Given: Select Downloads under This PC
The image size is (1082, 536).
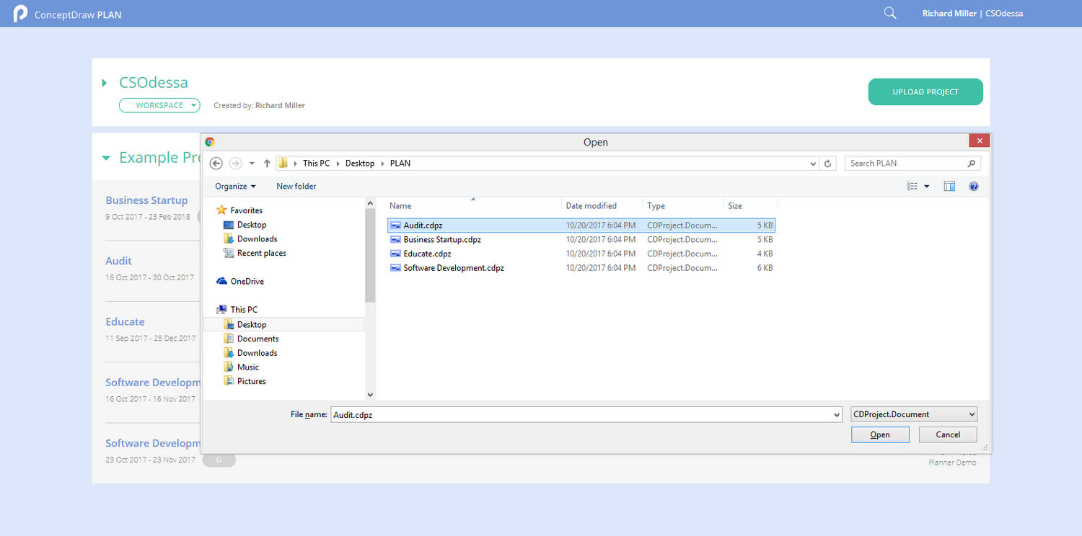Looking at the screenshot, I should click(x=258, y=353).
